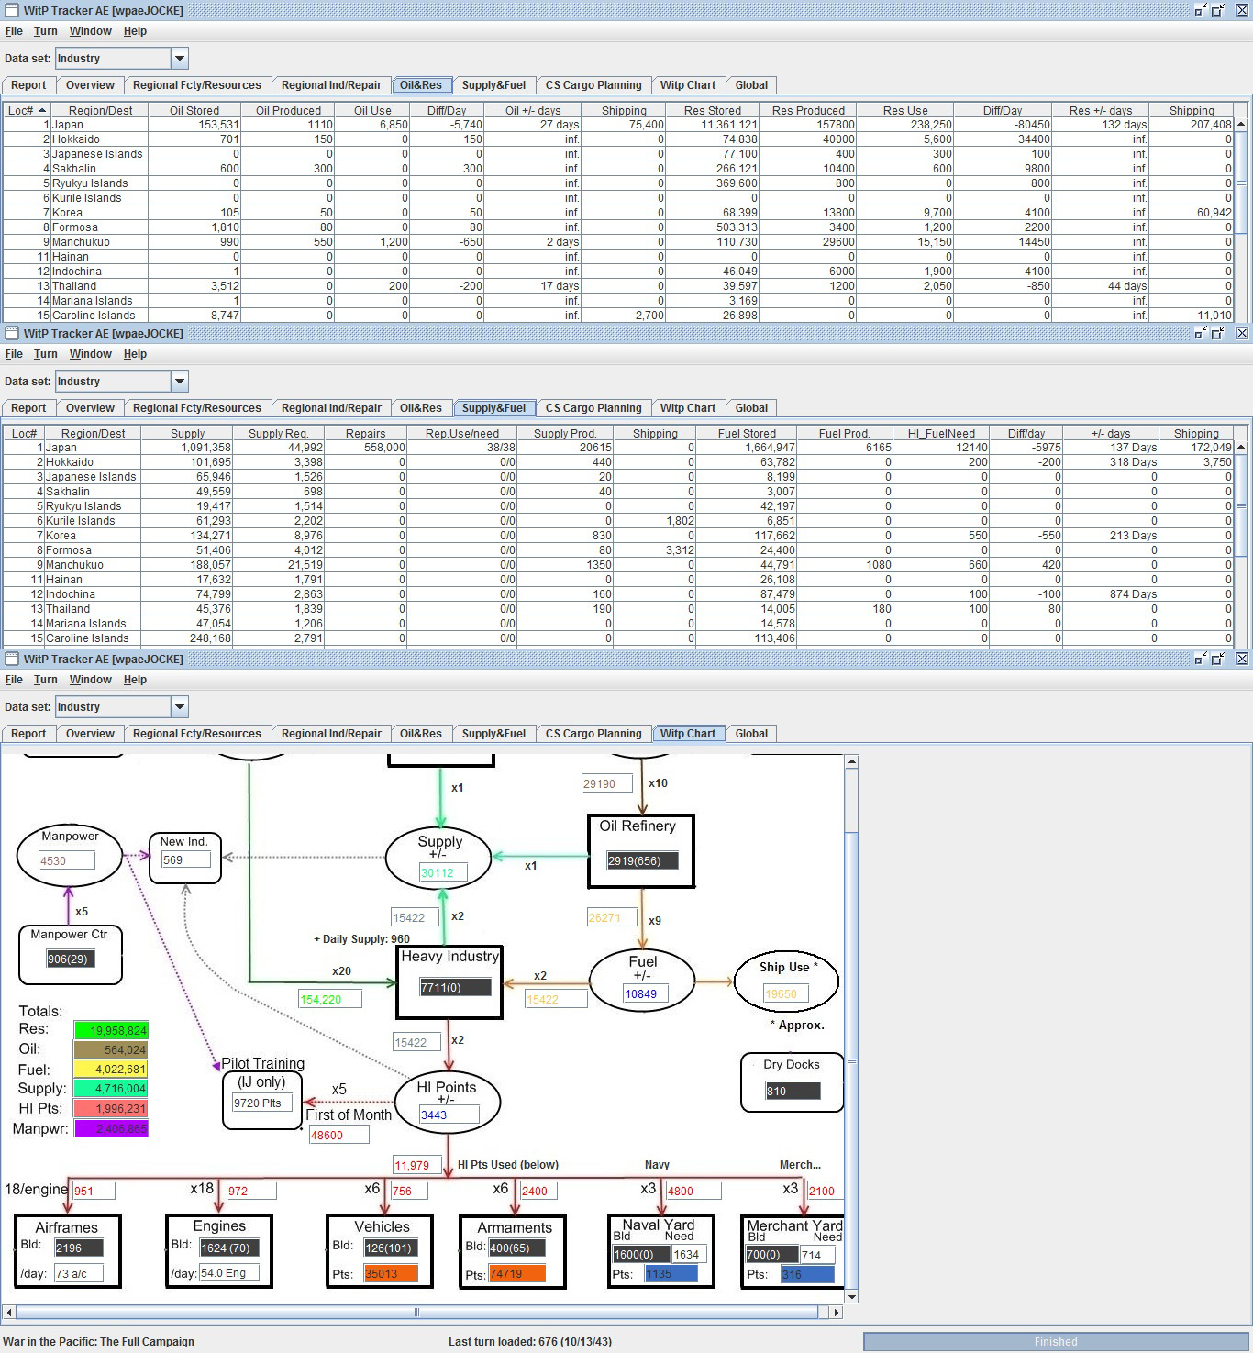Click the Dry Docks value field 810

(793, 1091)
